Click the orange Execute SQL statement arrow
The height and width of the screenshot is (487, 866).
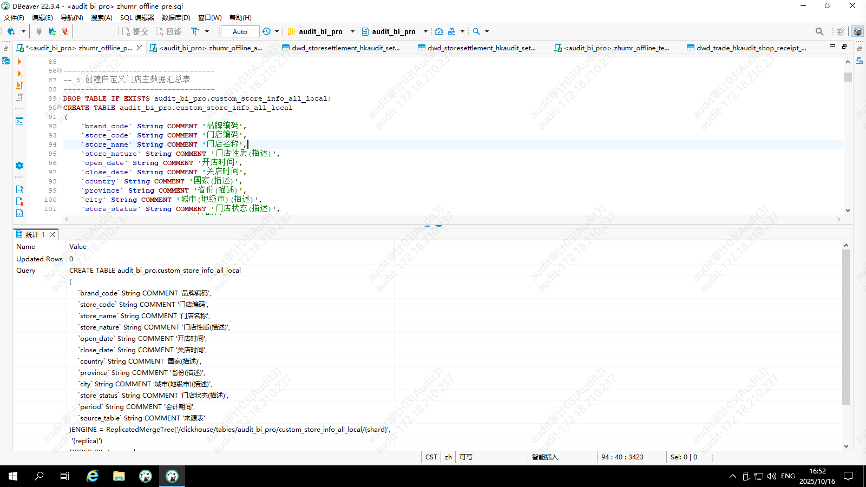click(x=19, y=62)
